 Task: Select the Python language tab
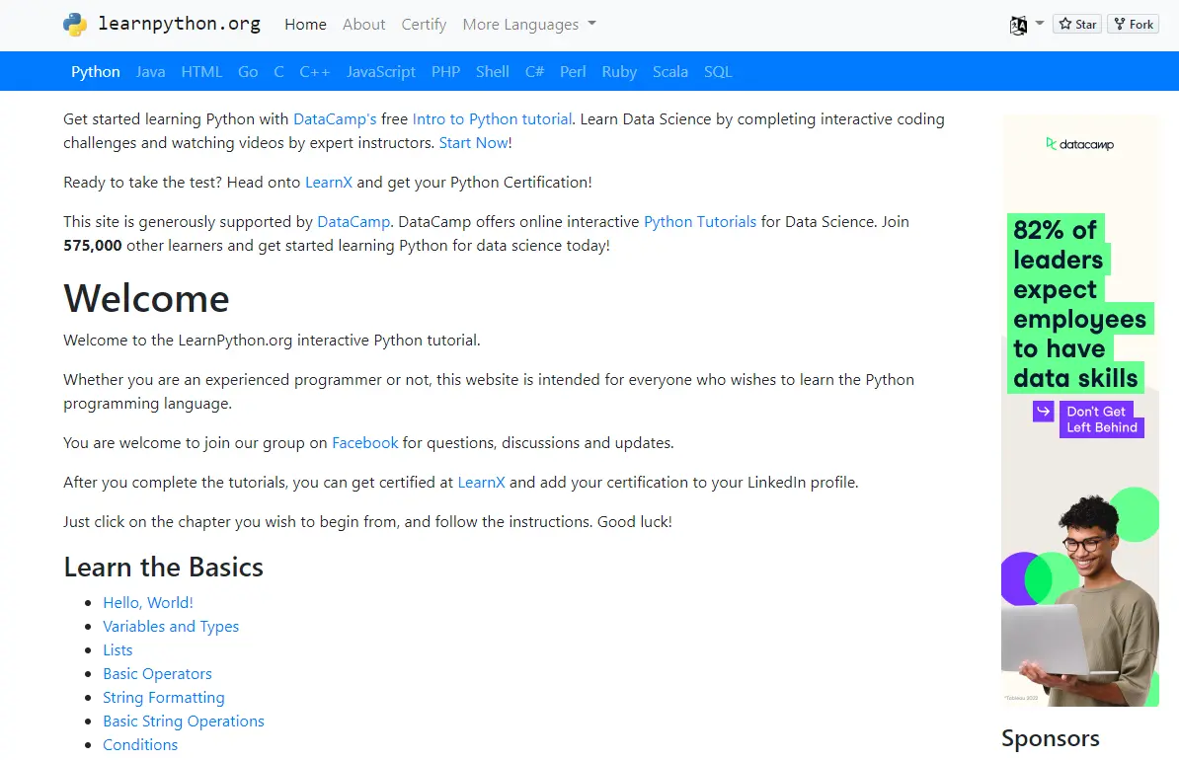tap(96, 71)
